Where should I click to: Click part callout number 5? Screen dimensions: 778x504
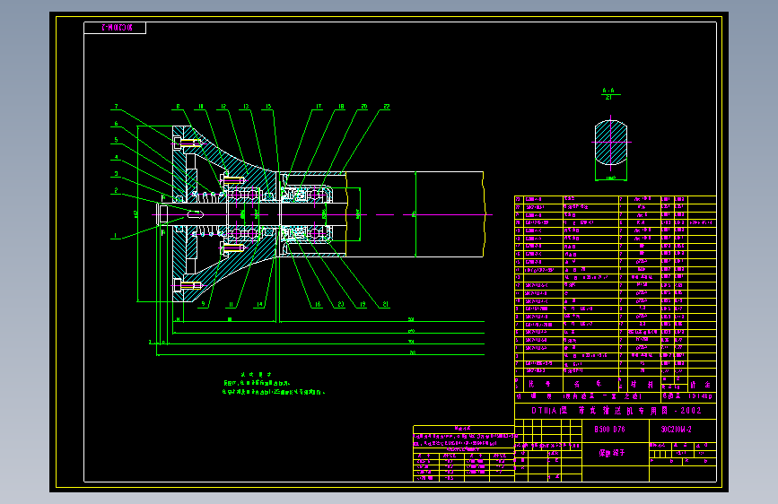coord(116,141)
